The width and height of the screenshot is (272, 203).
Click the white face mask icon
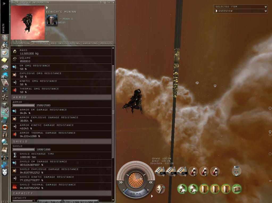pos(5,172)
